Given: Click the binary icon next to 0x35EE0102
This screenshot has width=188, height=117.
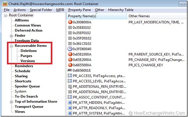Looking at the screenshot, I should pos(70,28).
